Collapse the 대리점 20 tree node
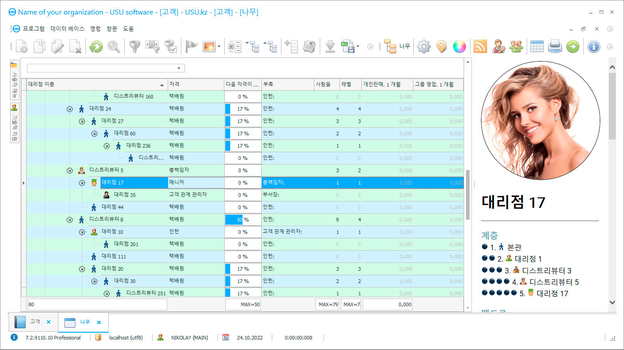Image resolution: width=624 pixels, height=350 pixels. point(82,269)
